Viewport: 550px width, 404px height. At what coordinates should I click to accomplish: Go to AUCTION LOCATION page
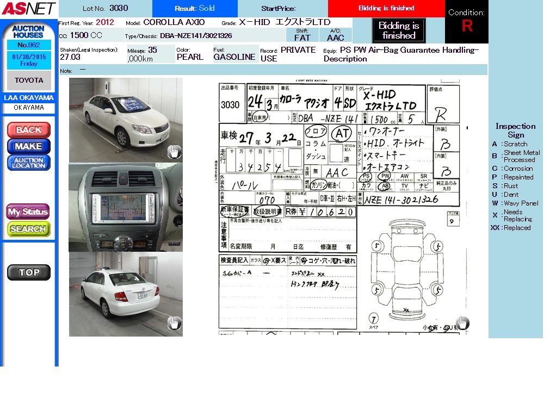(28, 163)
